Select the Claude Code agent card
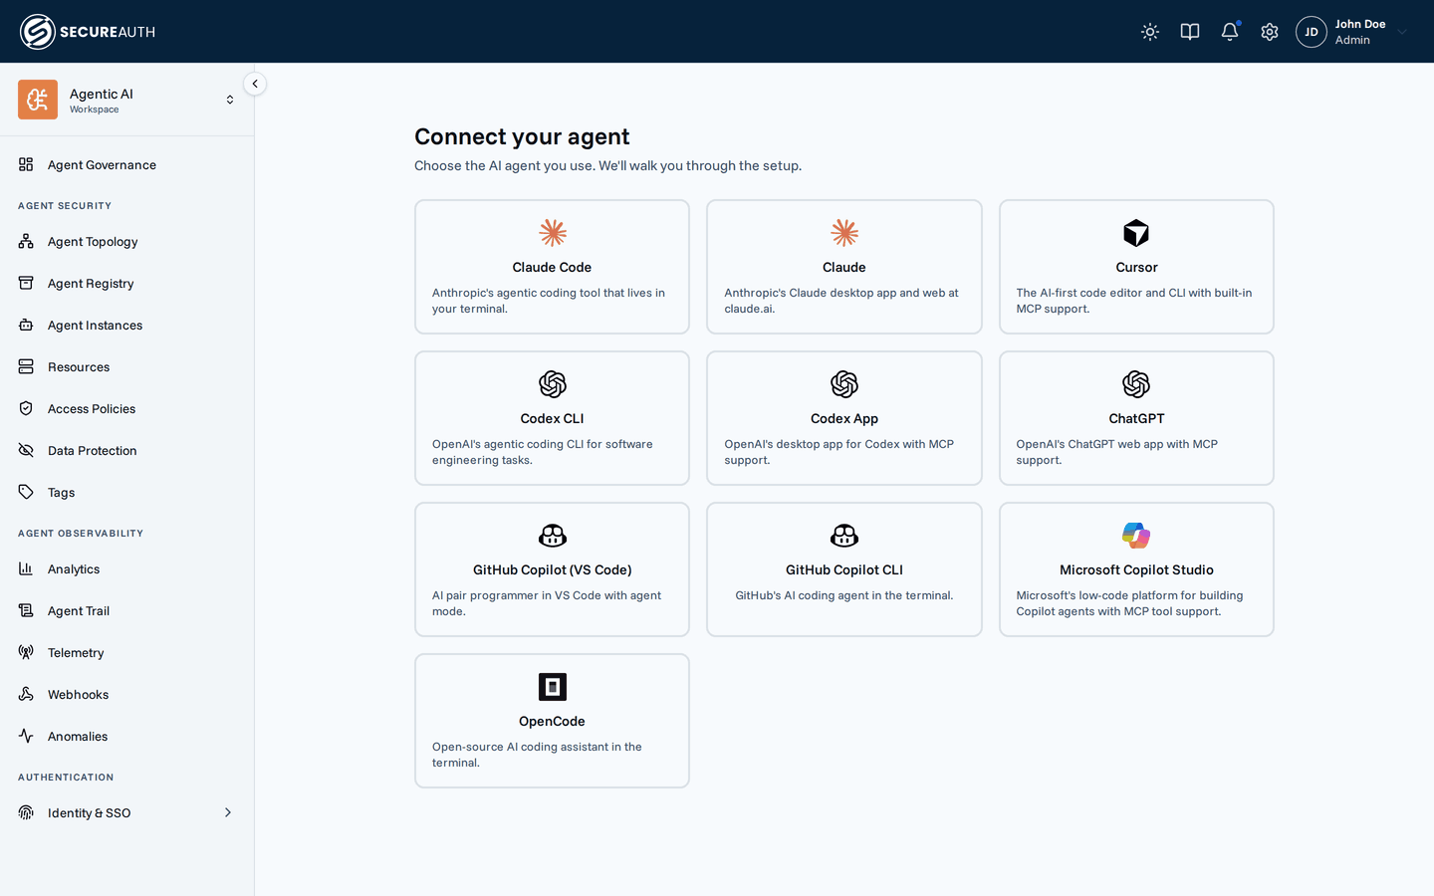The height and width of the screenshot is (896, 1434). (552, 267)
